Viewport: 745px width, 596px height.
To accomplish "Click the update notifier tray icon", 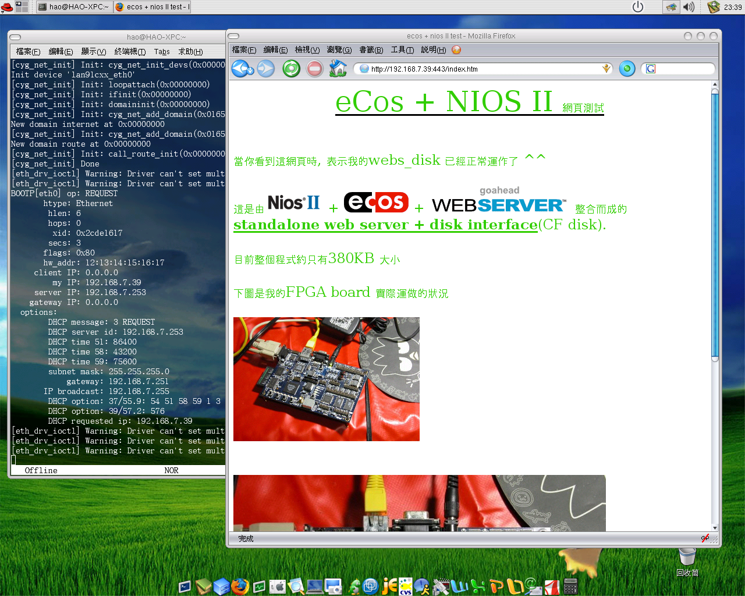I will (714, 7).
